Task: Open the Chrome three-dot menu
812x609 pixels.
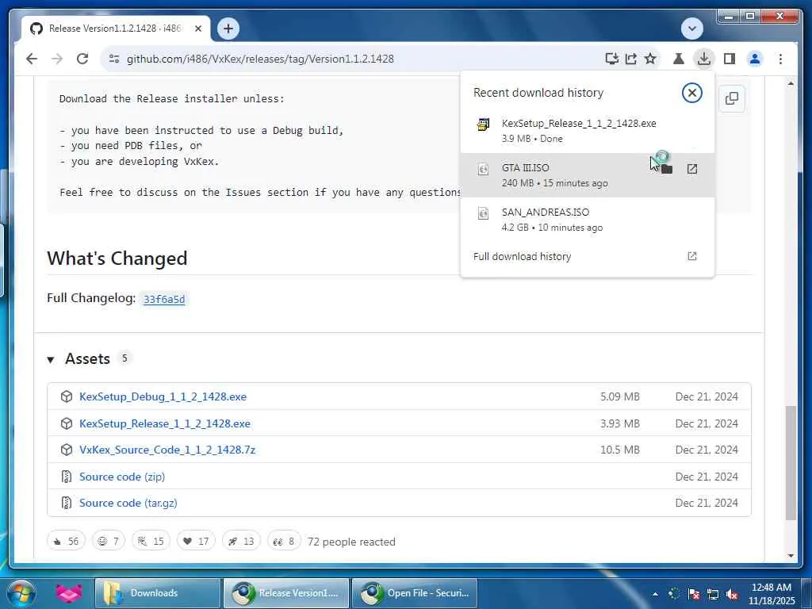Action: click(x=780, y=59)
